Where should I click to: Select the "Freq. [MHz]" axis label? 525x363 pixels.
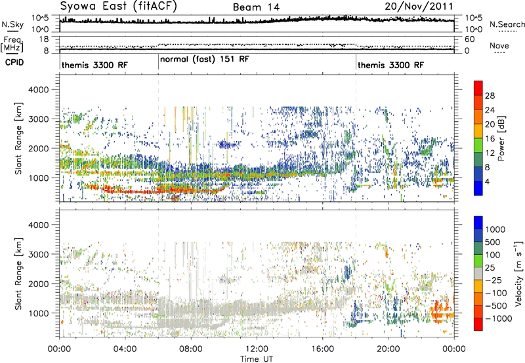tap(12, 44)
